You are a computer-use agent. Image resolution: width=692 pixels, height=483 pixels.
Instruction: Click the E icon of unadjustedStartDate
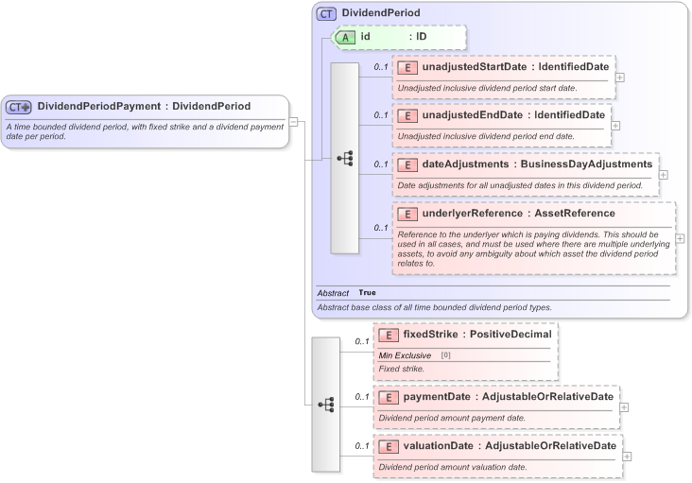407,67
